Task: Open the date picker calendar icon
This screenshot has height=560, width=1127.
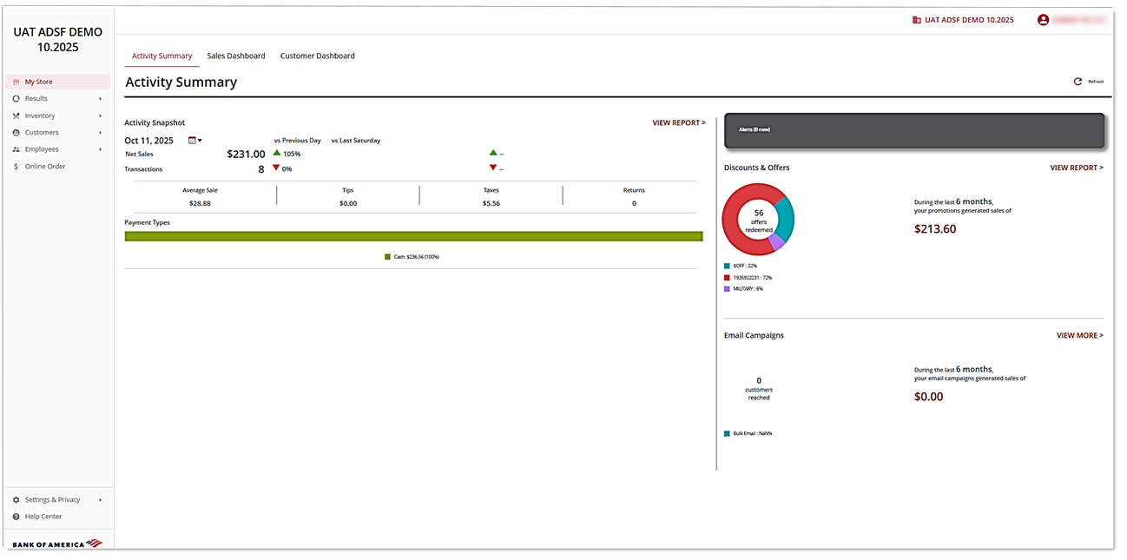Action: [x=191, y=140]
